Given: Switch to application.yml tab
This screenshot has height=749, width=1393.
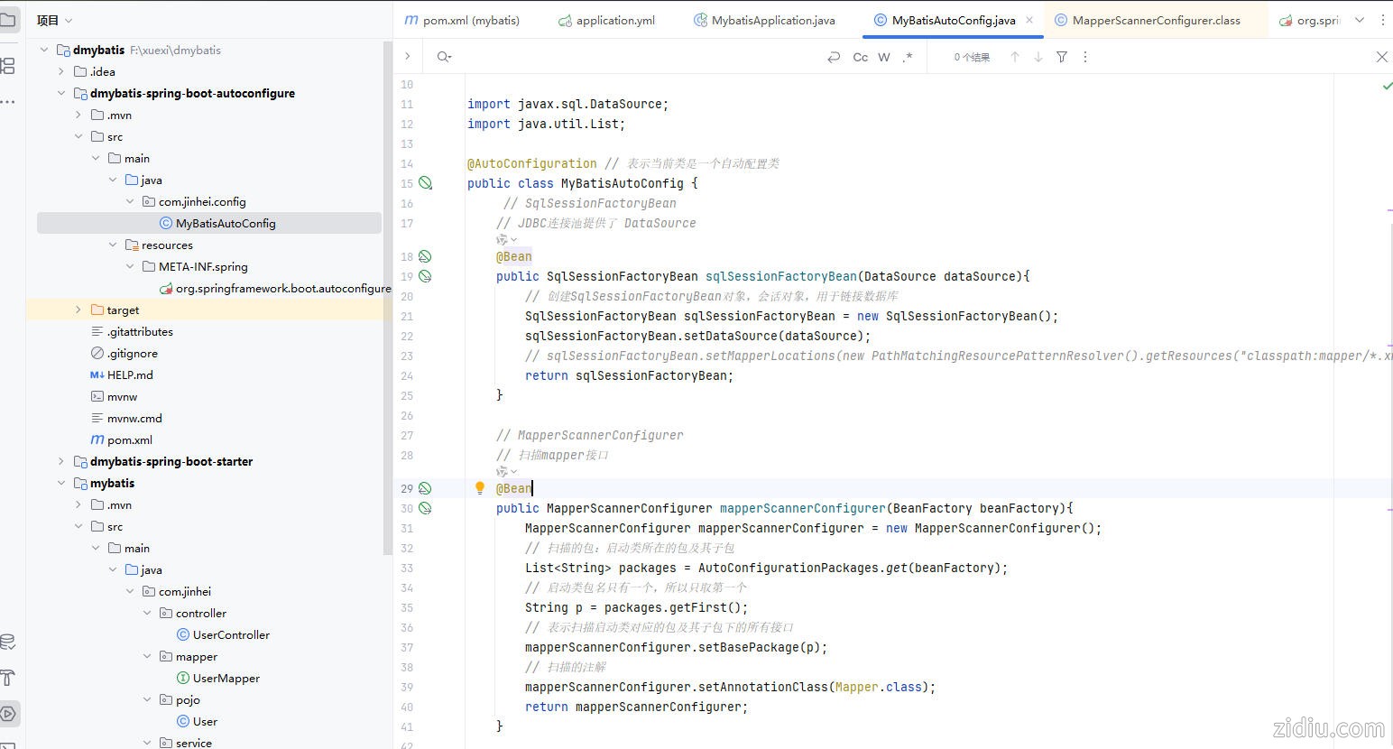Looking at the screenshot, I should (614, 20).
